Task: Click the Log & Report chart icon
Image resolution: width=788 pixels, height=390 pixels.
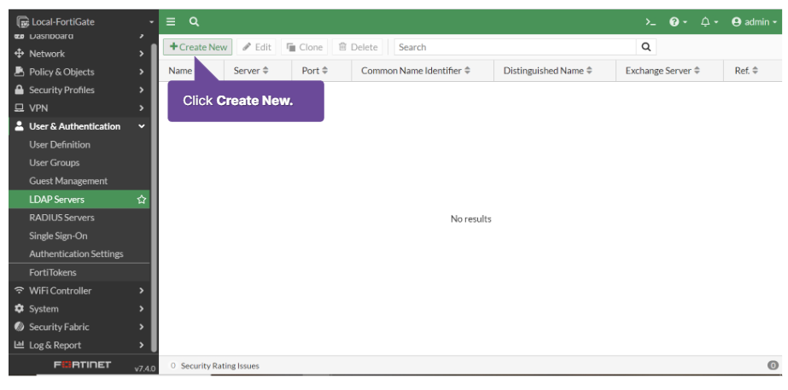Action: click(x=19, y=345)
